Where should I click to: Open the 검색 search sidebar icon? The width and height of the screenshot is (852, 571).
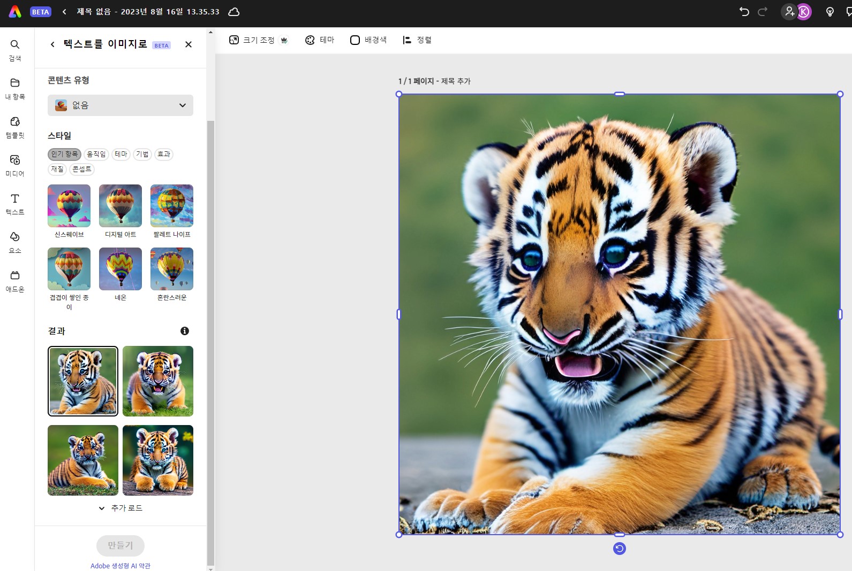coord(15,50)
